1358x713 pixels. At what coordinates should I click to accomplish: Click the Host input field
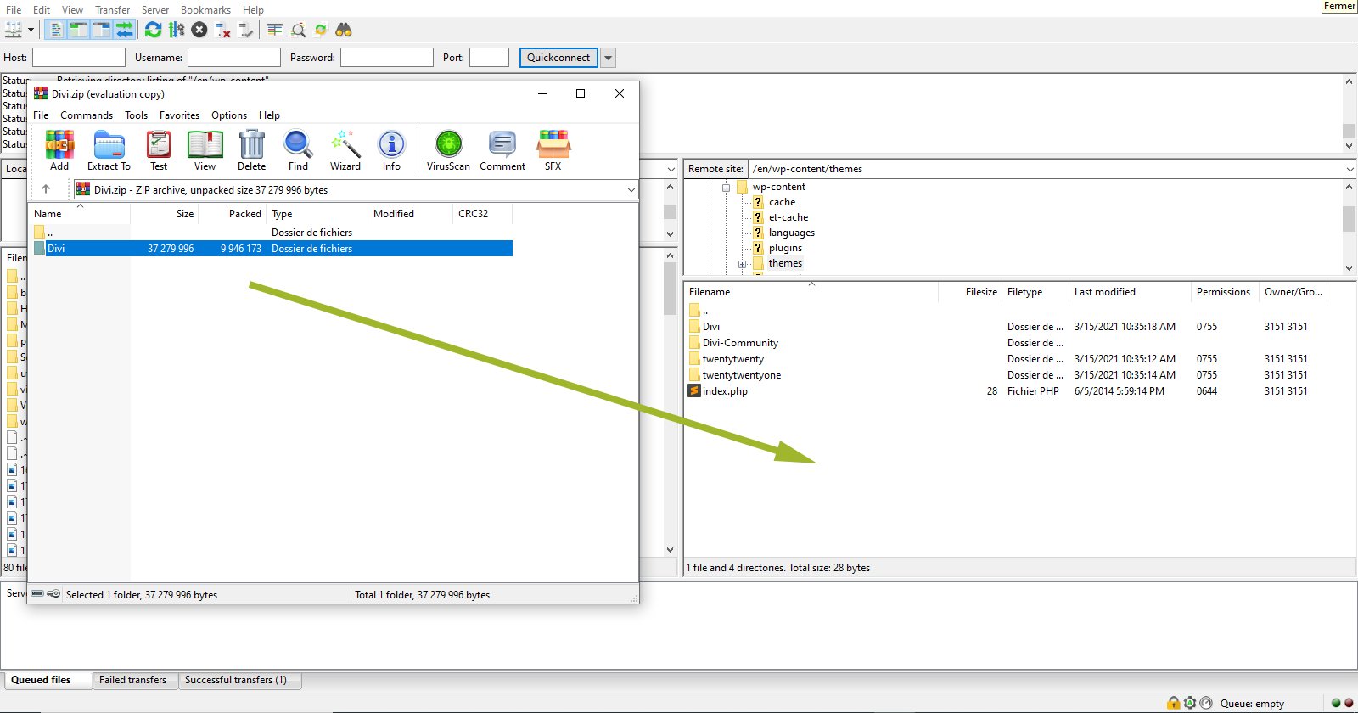tap(79, 58)
